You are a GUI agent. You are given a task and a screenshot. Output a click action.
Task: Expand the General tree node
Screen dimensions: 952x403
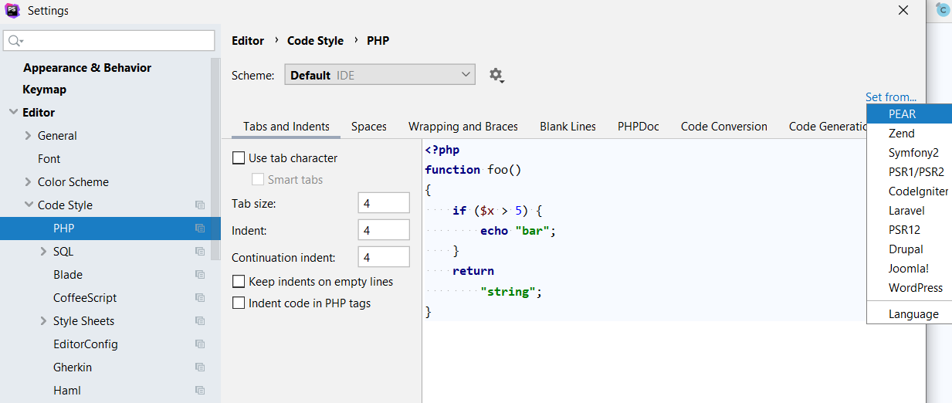[29, 136]
